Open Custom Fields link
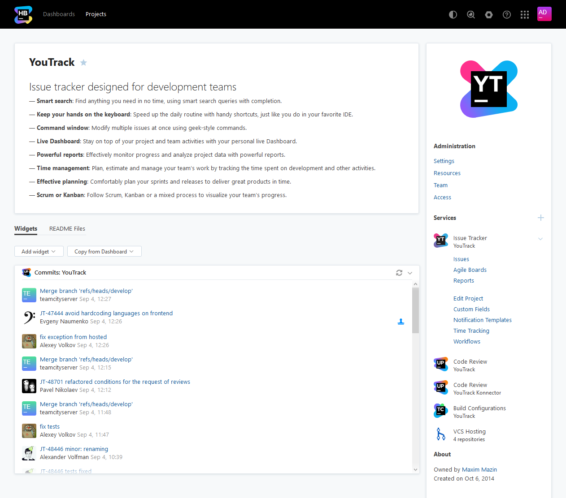The width and height of the screenshot is (566, 498). [x=471, y=309]
